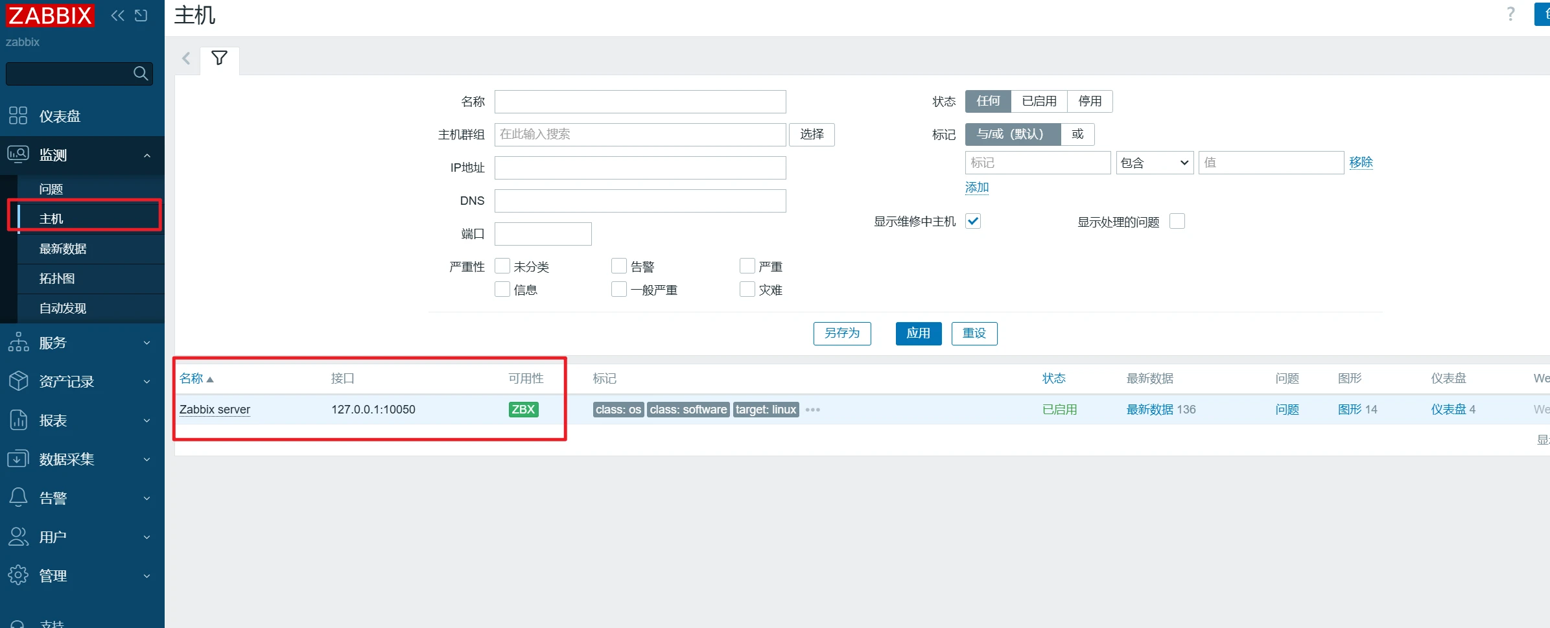Click the 应用 apply button
The width and height of the screenshot is (1550, 628).
click(918, 334)
